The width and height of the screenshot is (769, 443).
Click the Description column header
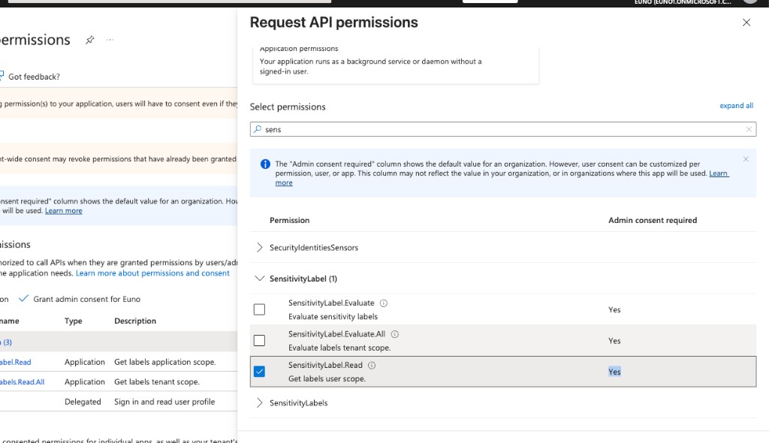135,321
